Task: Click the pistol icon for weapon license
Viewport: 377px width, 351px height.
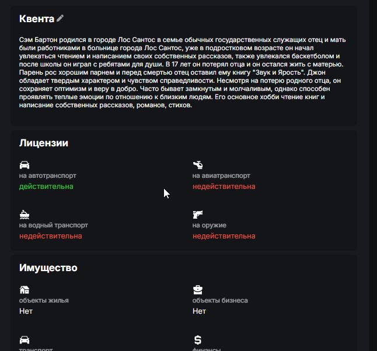Action: point(198,214)
